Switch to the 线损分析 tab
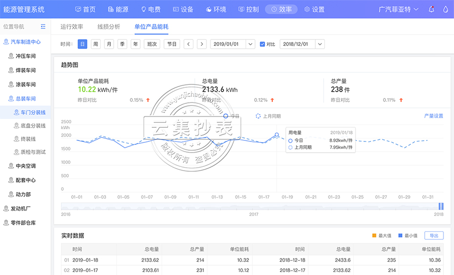The image size is (454, 275). [108, 27]
